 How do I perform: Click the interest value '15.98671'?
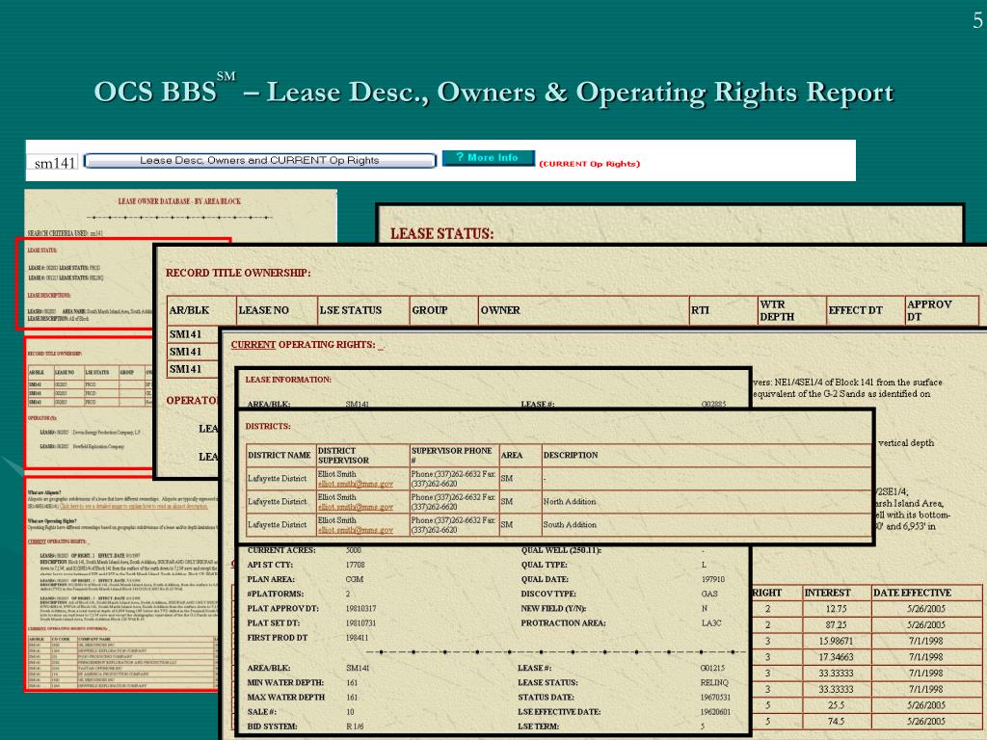coord(836,641)
